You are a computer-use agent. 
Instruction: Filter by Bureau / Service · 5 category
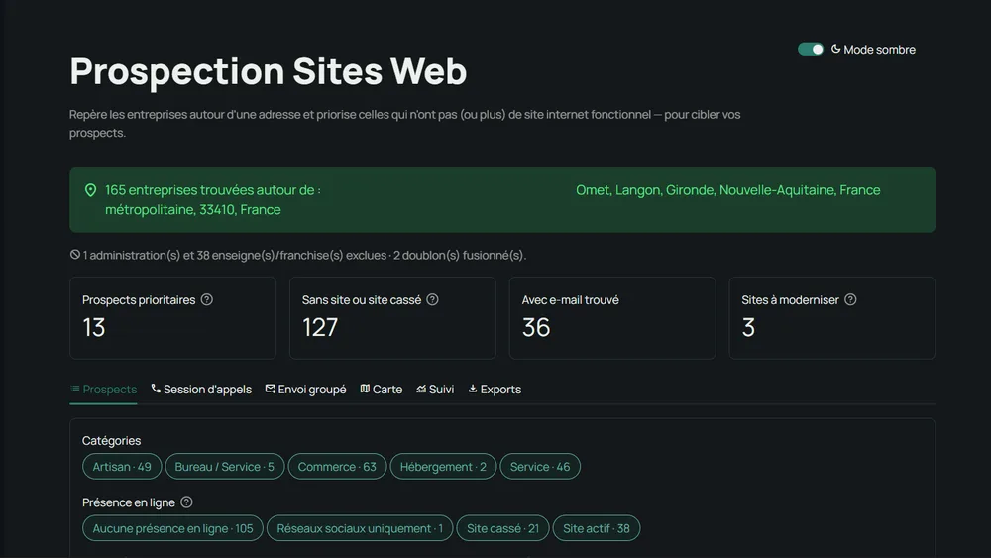coord(224,467)
